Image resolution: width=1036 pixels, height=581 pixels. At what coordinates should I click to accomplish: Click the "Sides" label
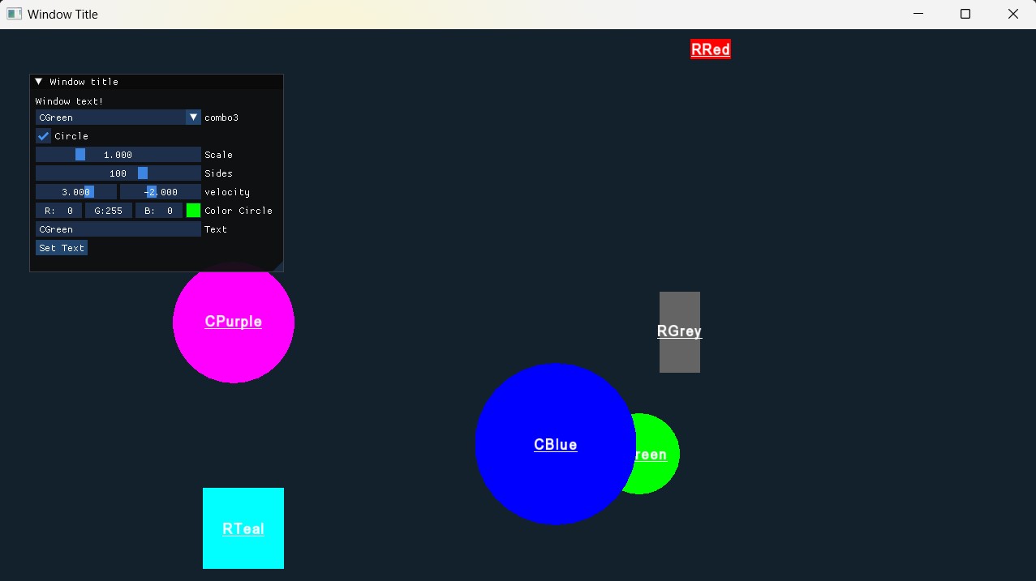tap(219, 173)
